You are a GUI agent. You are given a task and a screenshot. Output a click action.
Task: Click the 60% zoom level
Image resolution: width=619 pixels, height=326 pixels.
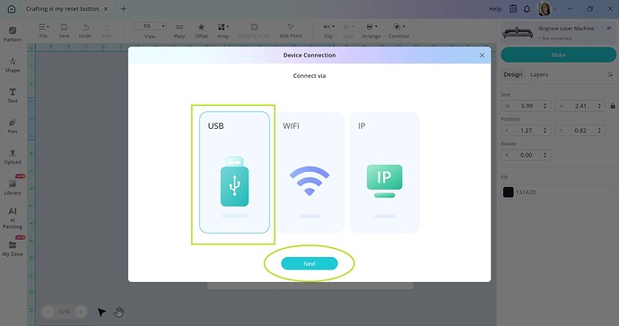[x=65, y=312]
